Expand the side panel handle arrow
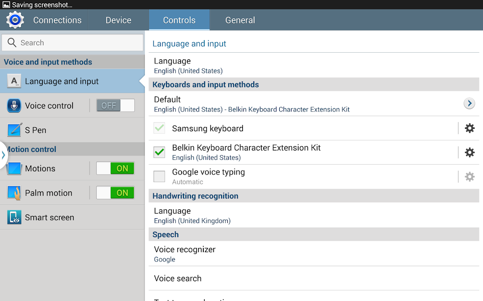The height and width of the screenshot is (301, 483). (3, 155)
